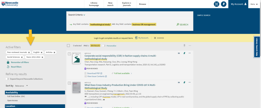
Task: Open more actions ellipsis for second result
Action: 189,83
